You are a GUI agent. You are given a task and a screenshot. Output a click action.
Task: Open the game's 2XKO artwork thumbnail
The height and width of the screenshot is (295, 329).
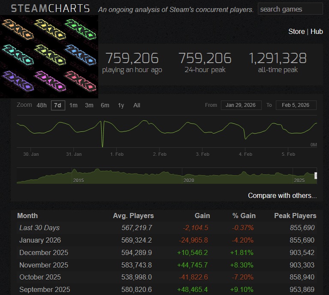point(49,57)
